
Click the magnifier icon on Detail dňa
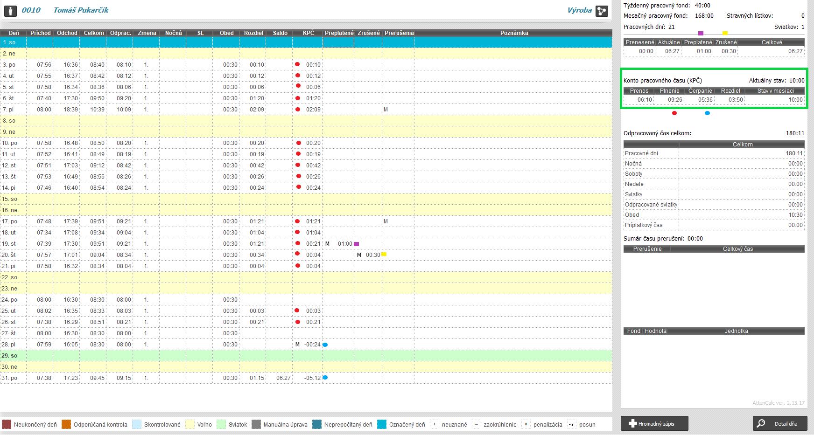pyautogui.click(x=761, y=423)
